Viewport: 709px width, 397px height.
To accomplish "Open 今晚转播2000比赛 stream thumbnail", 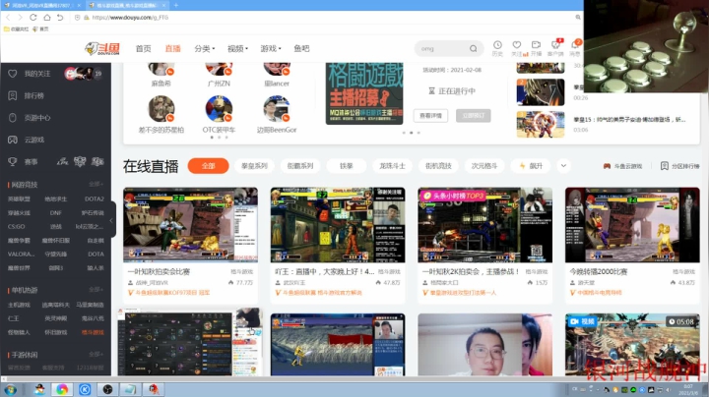I will (x=632, y=225).
